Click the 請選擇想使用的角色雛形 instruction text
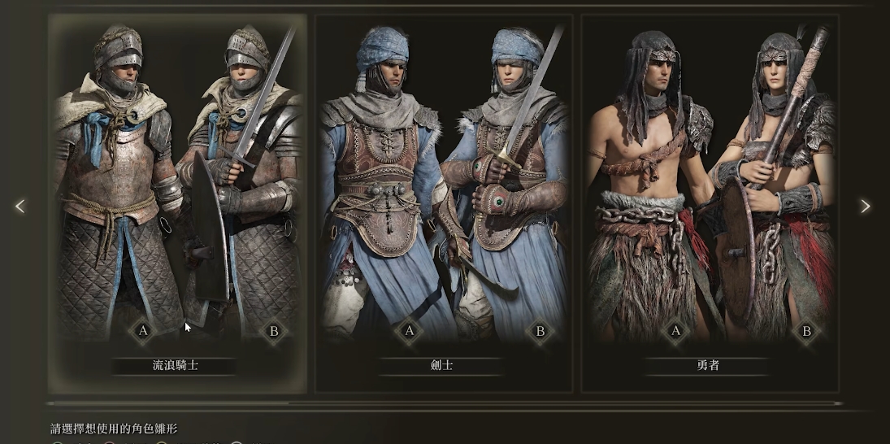 tap(114, 429)
